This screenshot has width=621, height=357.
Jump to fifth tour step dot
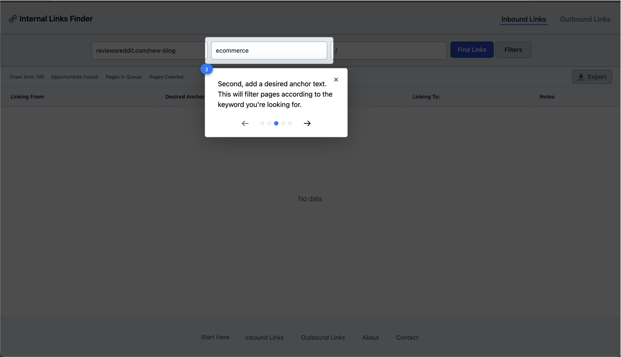pyautogui.click(x=290, y=123)
